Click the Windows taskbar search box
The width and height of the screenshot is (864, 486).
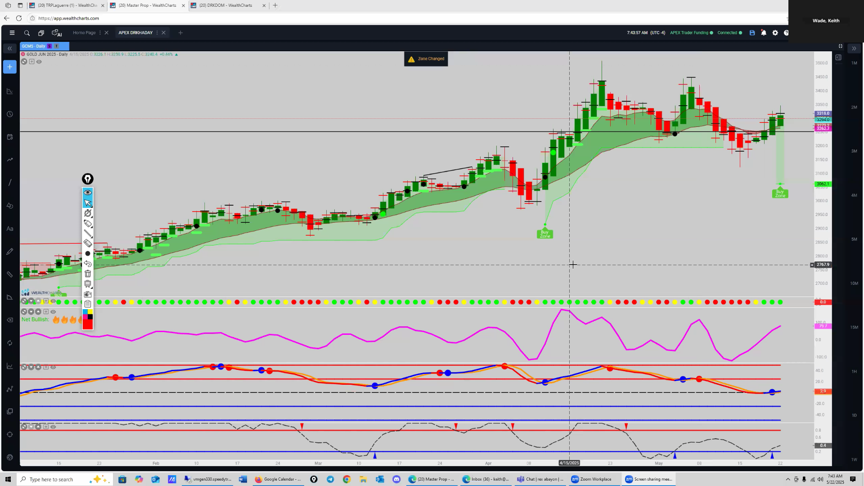coord(64,479)
